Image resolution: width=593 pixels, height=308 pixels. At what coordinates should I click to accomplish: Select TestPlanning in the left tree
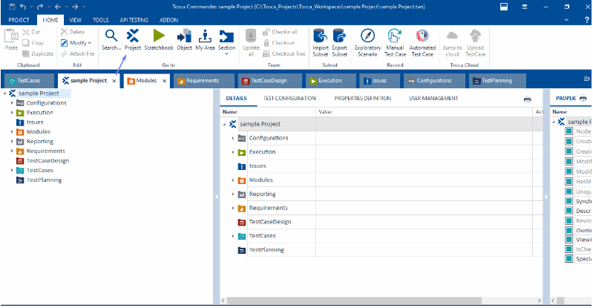click(44, 180)
